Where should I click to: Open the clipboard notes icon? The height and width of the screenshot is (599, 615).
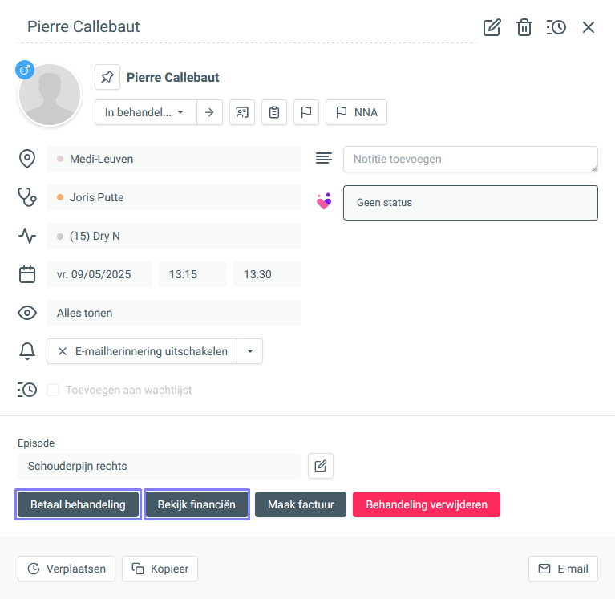pos(274,112)
